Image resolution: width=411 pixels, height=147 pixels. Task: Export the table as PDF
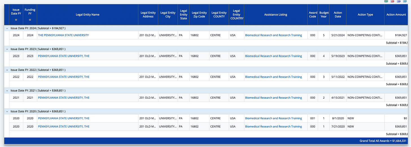pyautogui.click(x=392, y=1)
